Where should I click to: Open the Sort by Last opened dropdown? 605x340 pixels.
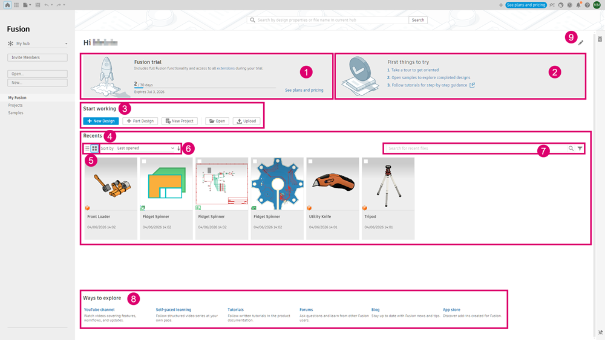(x=145, y=148)
